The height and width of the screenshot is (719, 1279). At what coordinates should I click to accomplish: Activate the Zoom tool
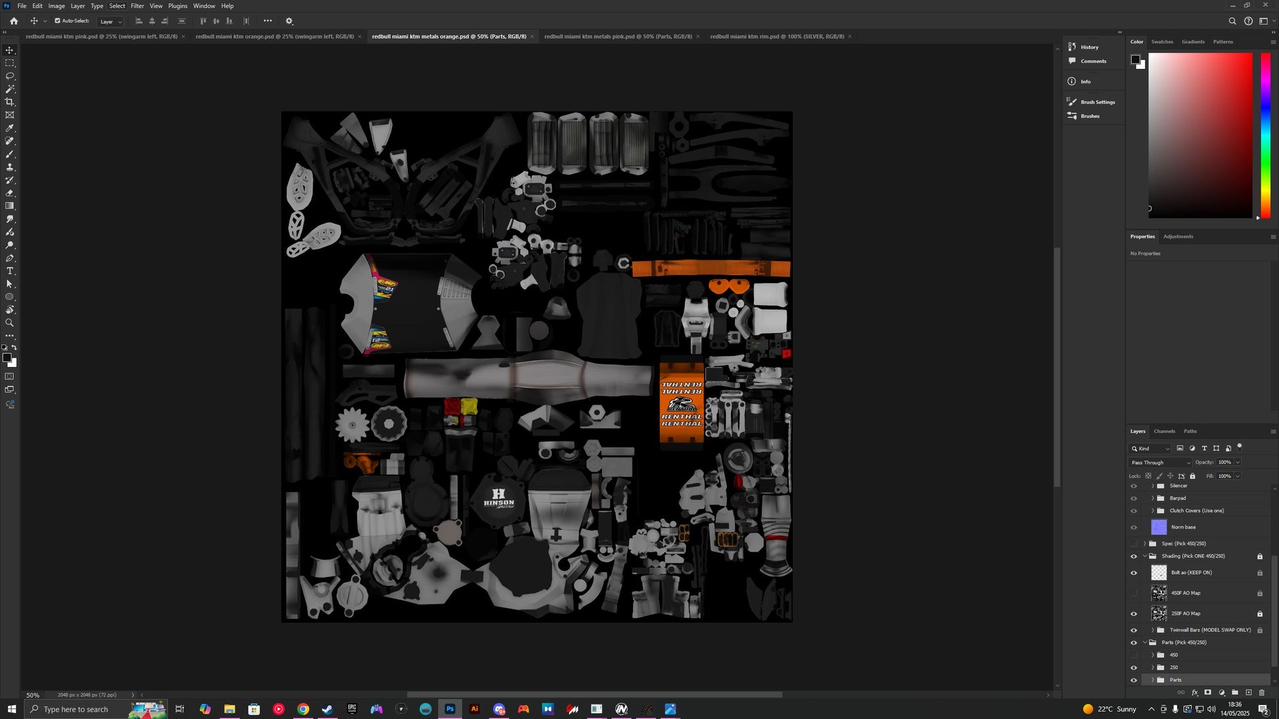[x=10, y=323]
